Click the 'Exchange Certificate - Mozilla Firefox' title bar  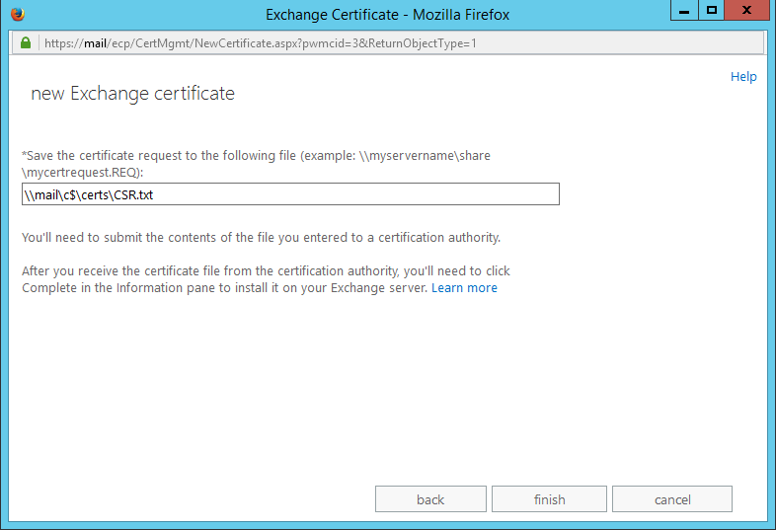(x=385, y=15)
